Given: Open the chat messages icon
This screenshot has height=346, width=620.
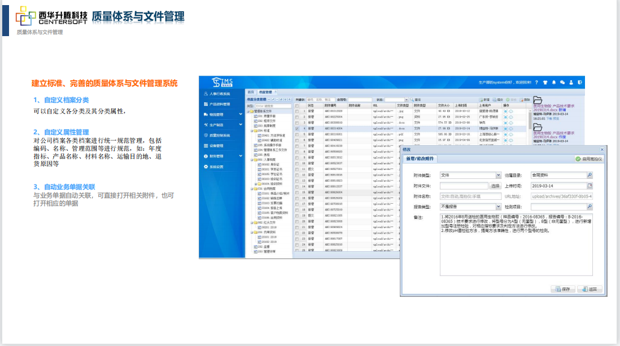Looking at the screenshot, I should pyautogui.click(x=562, y=82).
